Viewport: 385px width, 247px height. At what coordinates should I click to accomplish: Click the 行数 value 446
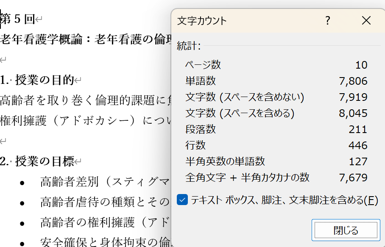[x=358, y=145]
